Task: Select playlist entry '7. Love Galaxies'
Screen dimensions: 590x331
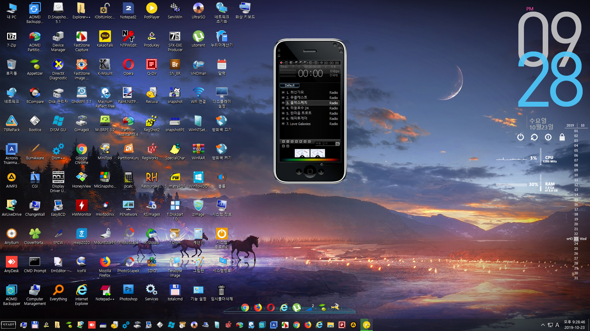Action: [310, 124]
